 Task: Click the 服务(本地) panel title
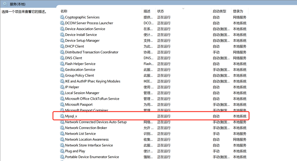(17, 4)
